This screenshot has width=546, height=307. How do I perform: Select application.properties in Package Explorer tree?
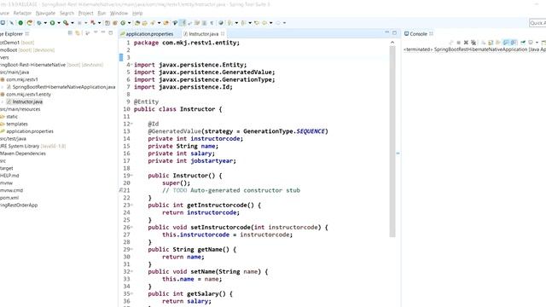pos(30,131)
